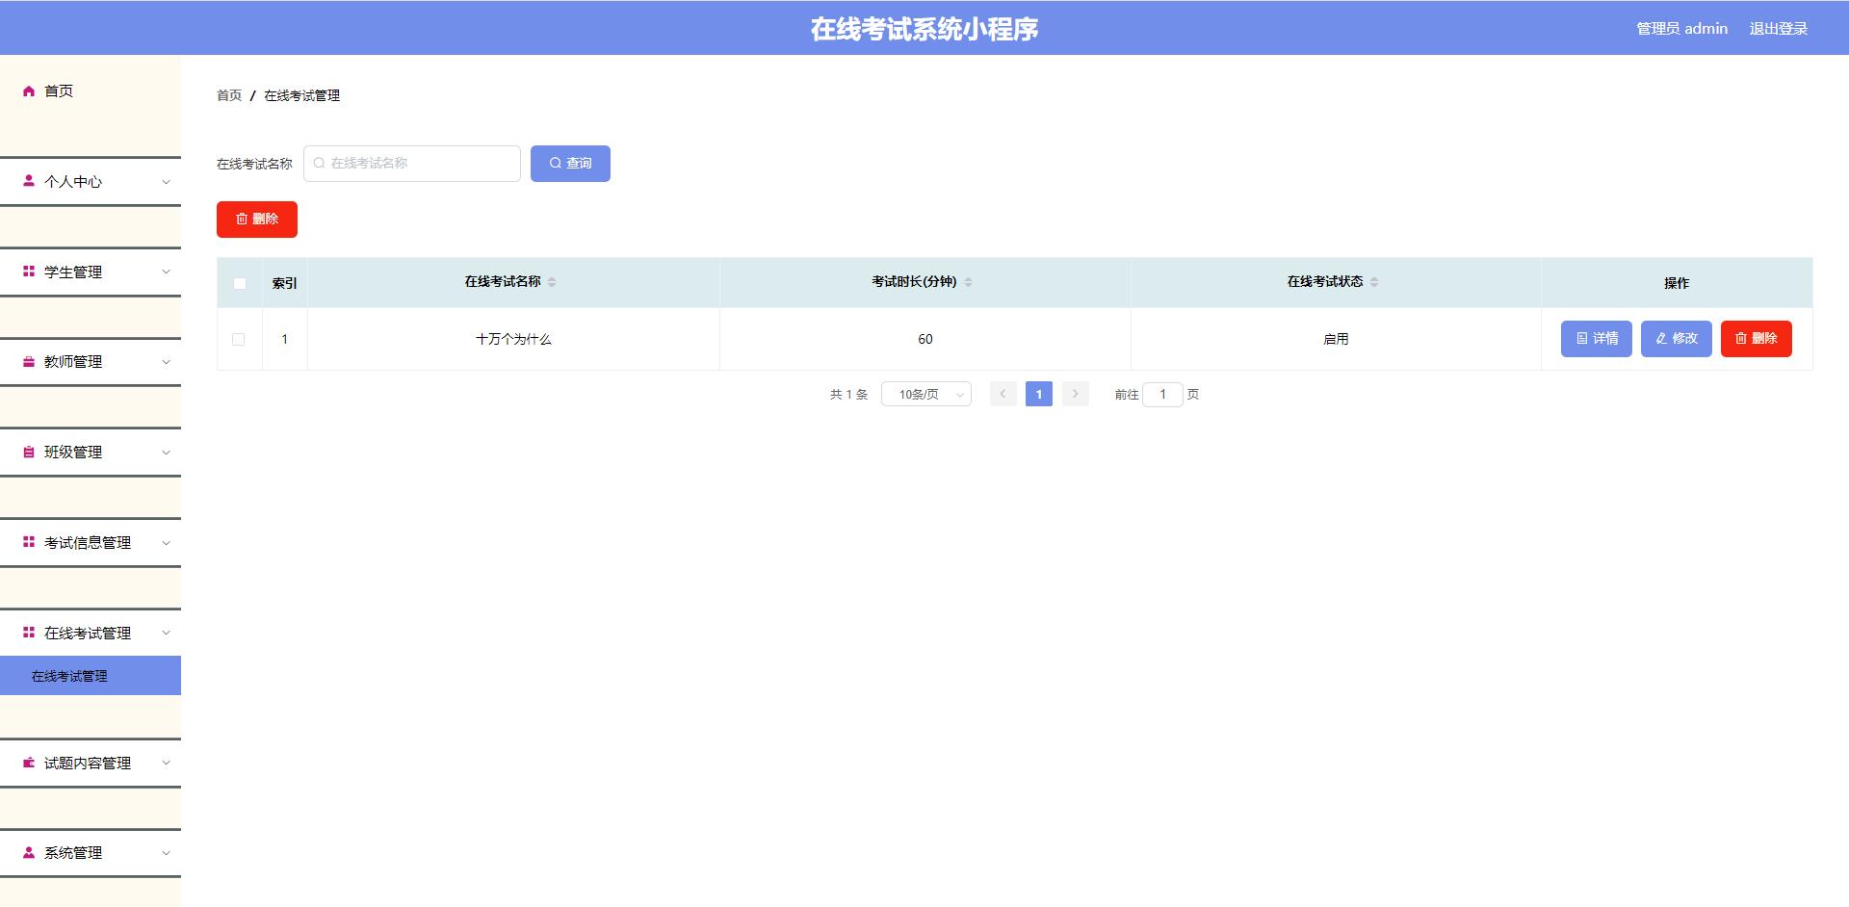Click the sort control on 考试时长 column

pos(969,282)
